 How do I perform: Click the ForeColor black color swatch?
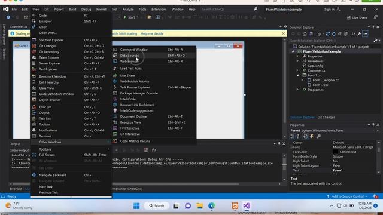coord(335,152)
